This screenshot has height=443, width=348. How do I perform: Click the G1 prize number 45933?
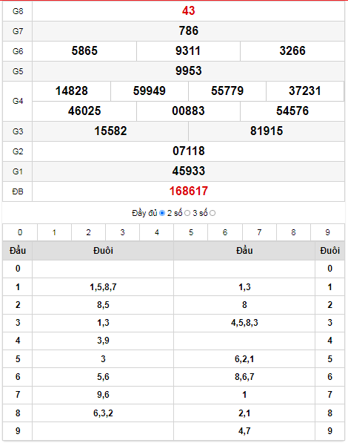point(188,171)
